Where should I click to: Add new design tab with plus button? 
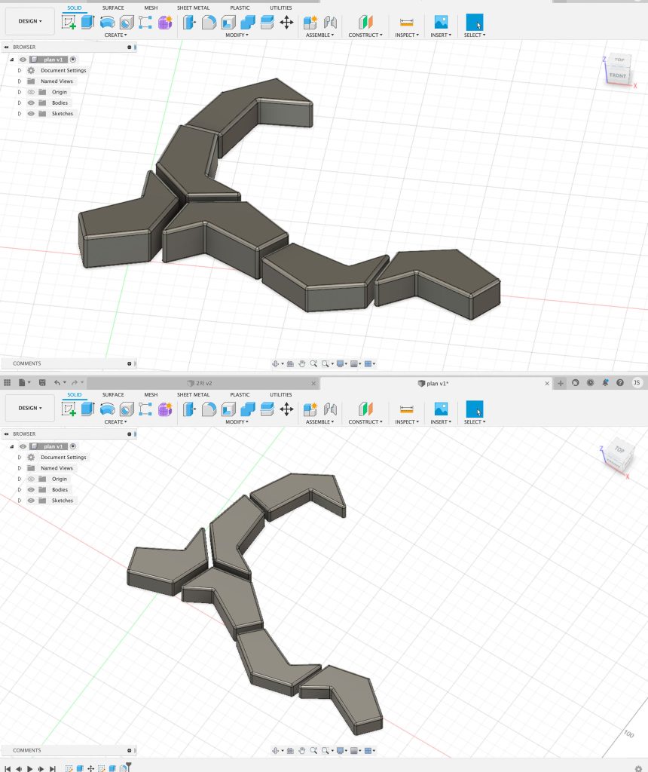561,383
